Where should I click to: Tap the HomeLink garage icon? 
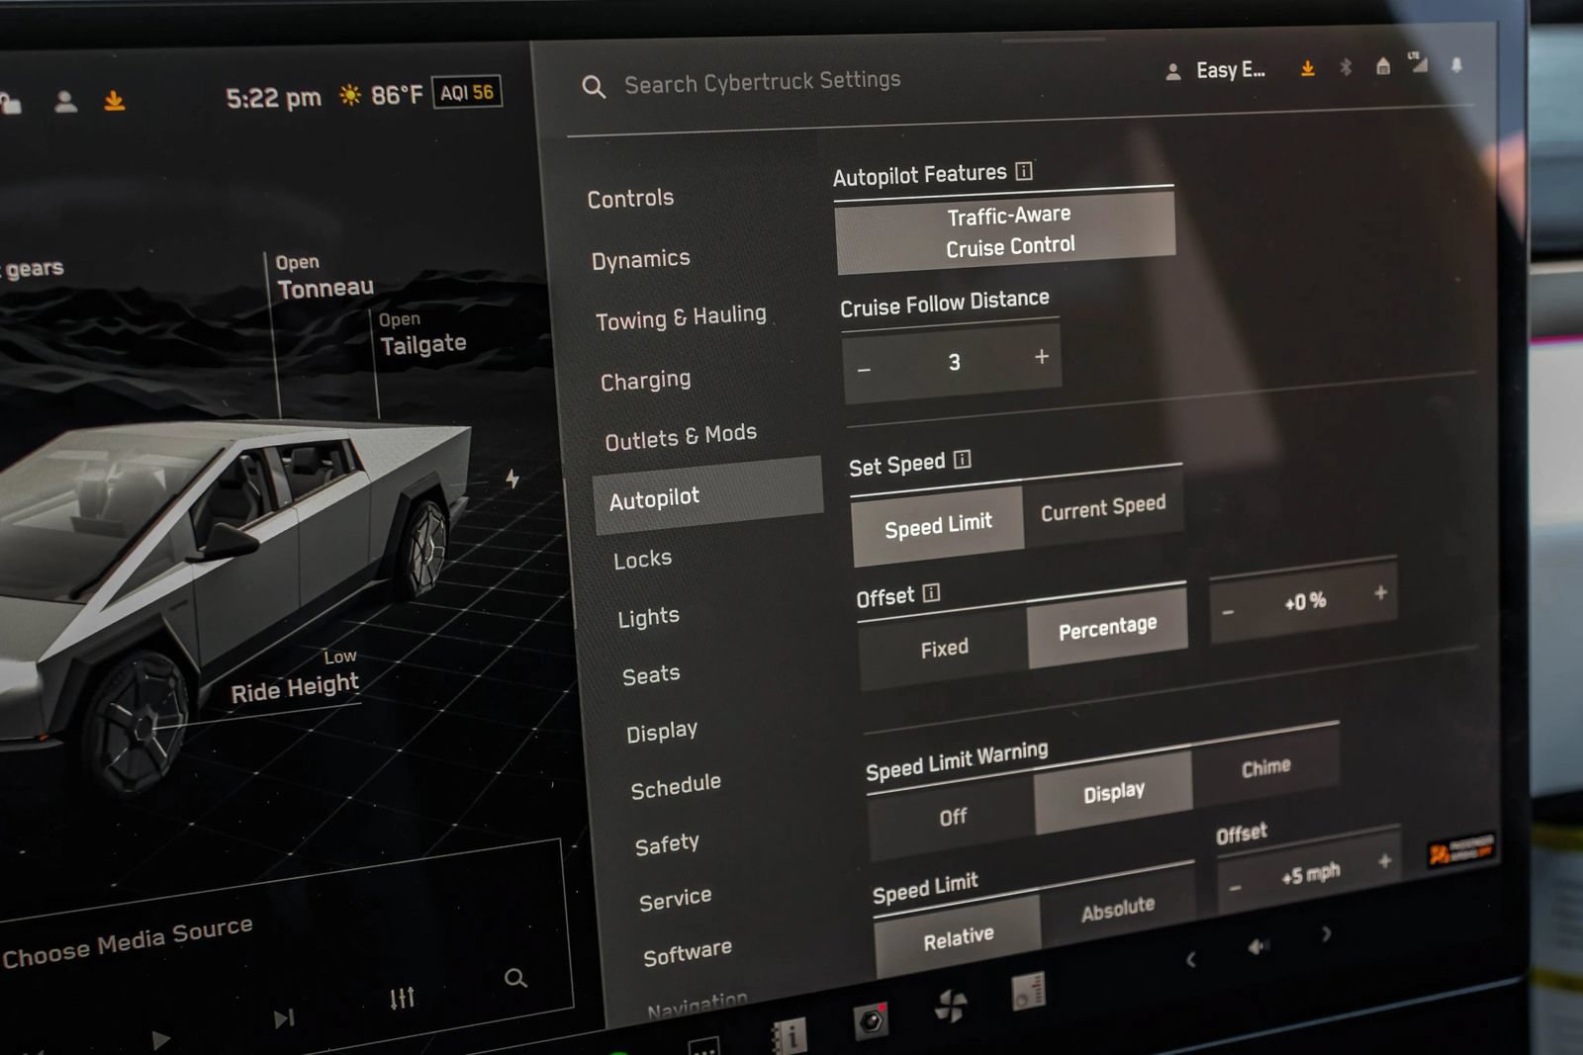pyautogui.click(x=1383, y=66)
